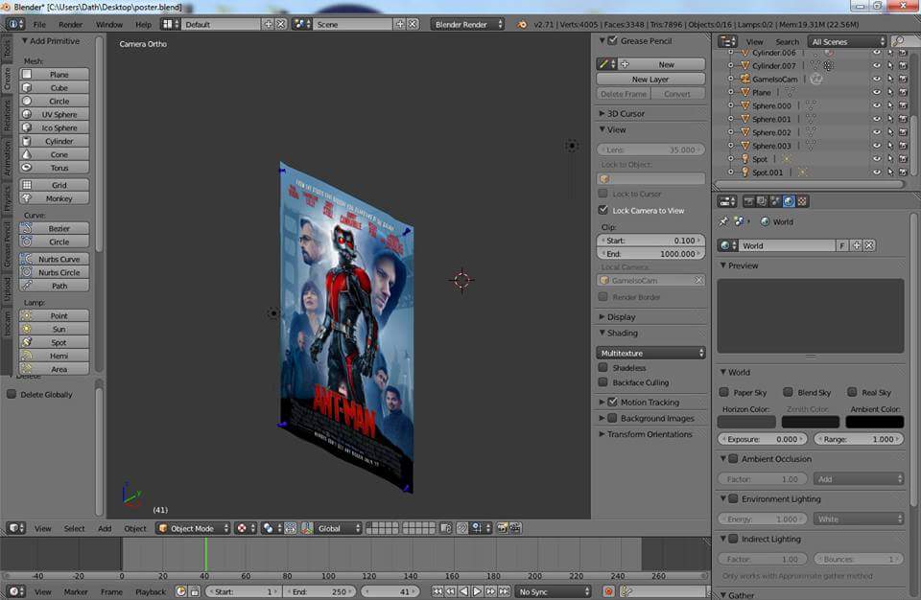Play the animation forward
921x600 pixels.
(477, 591)
